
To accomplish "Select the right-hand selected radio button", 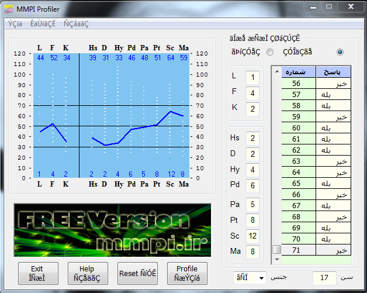I will [x=340, y=52].
